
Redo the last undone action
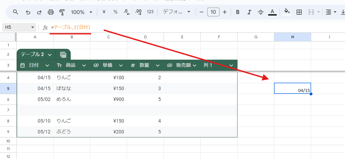(39, 12)
